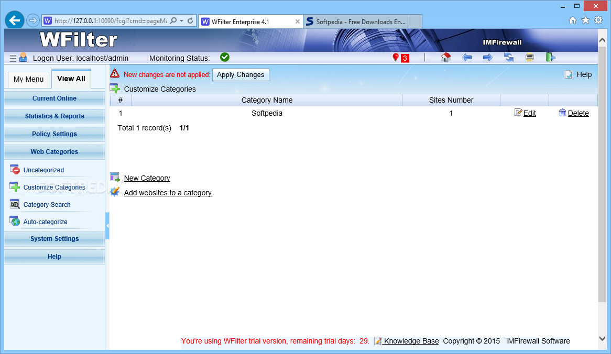Click the refresh icon in the address bar
Screen dimensions: 611x354
(190, 20)
